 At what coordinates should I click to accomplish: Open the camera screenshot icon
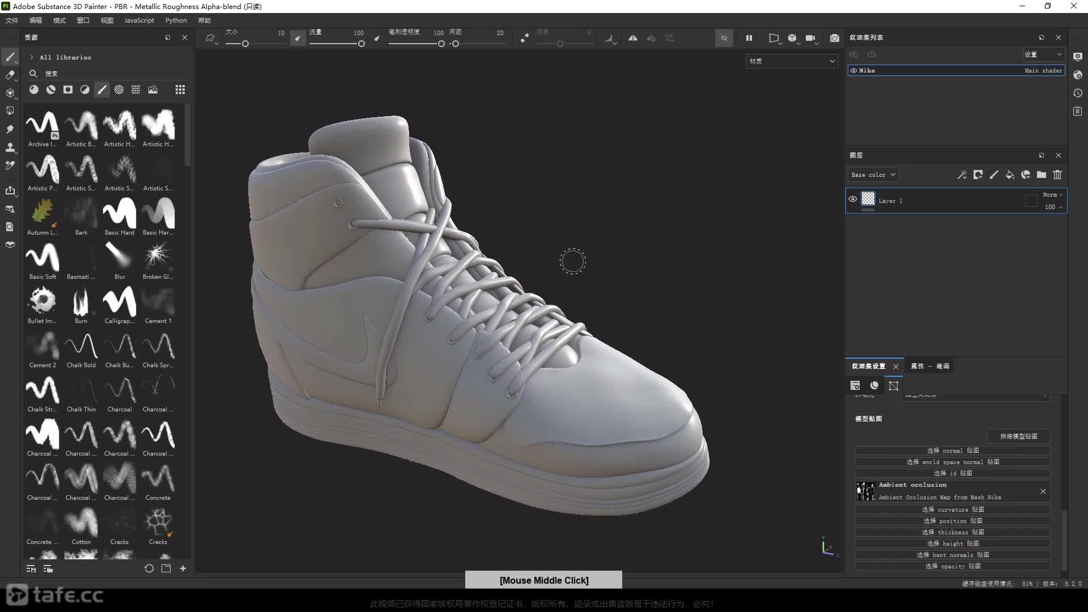835,38
